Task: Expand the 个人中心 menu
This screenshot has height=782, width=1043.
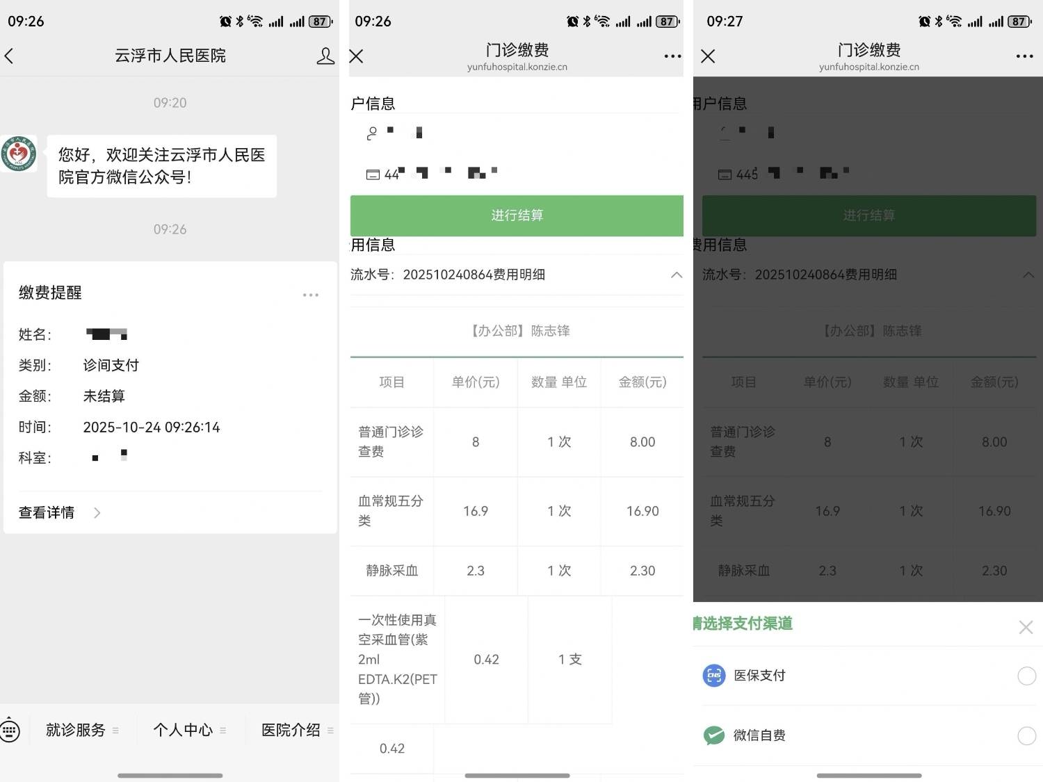Action: click(188, 731)
